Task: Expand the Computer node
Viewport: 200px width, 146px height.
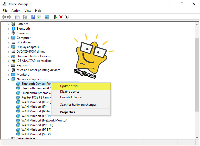Action: pos(8,38)
